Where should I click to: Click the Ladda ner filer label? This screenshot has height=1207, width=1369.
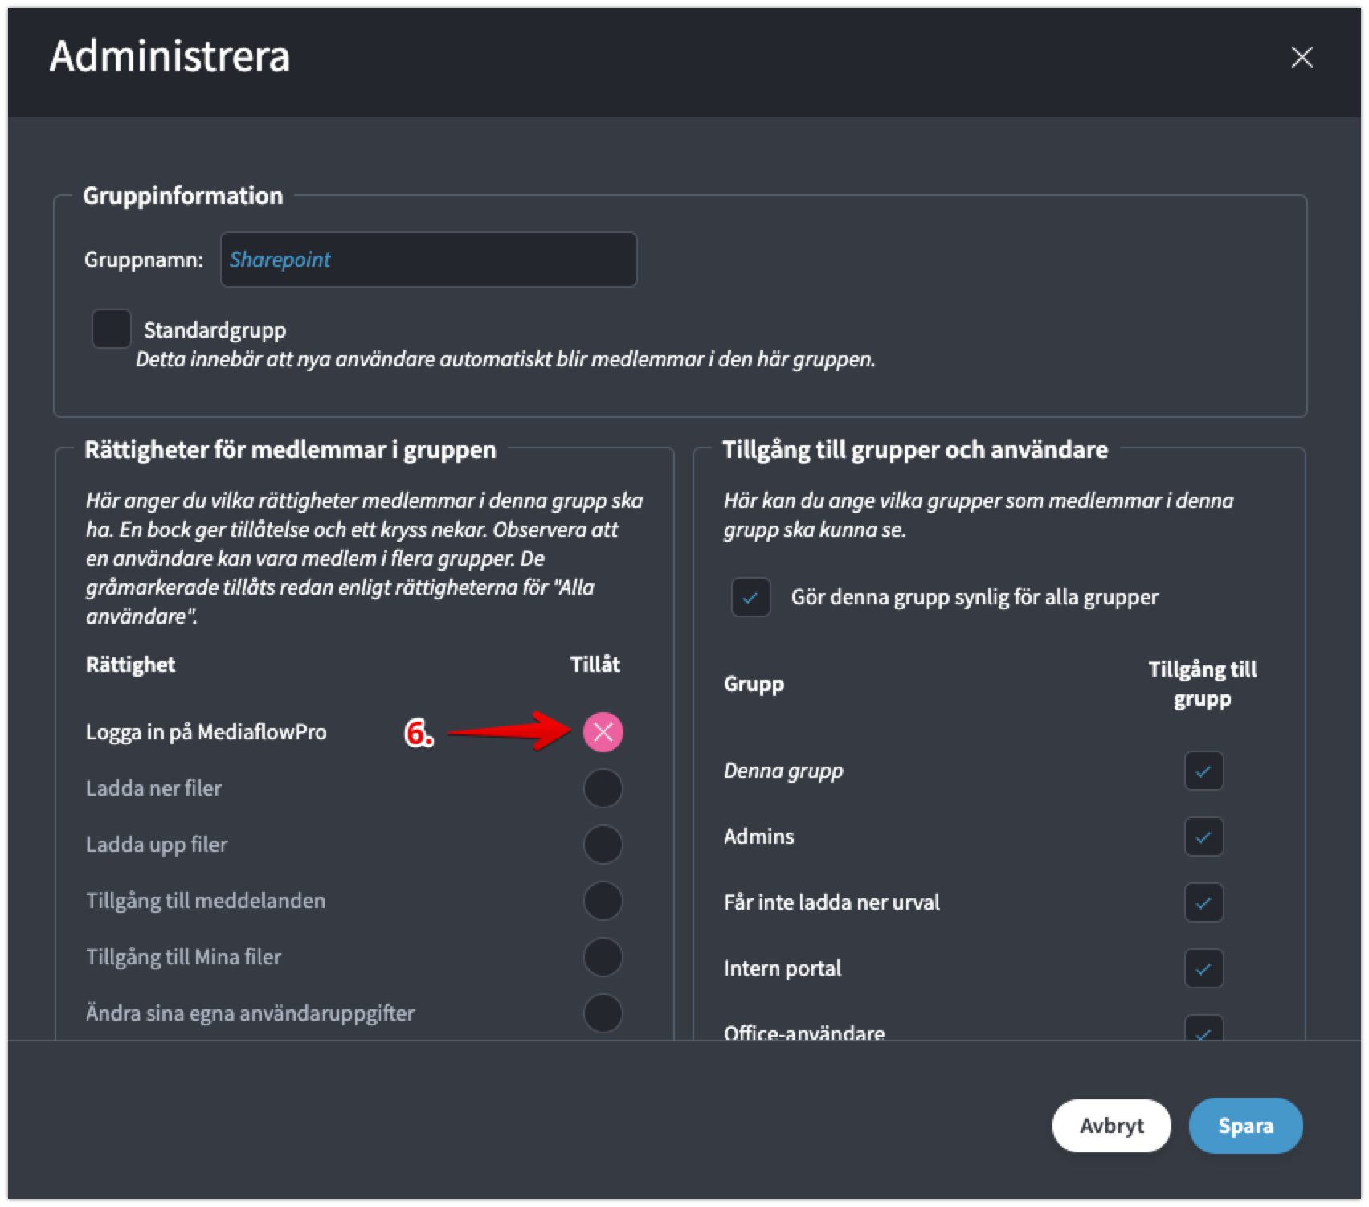(153, 788)
